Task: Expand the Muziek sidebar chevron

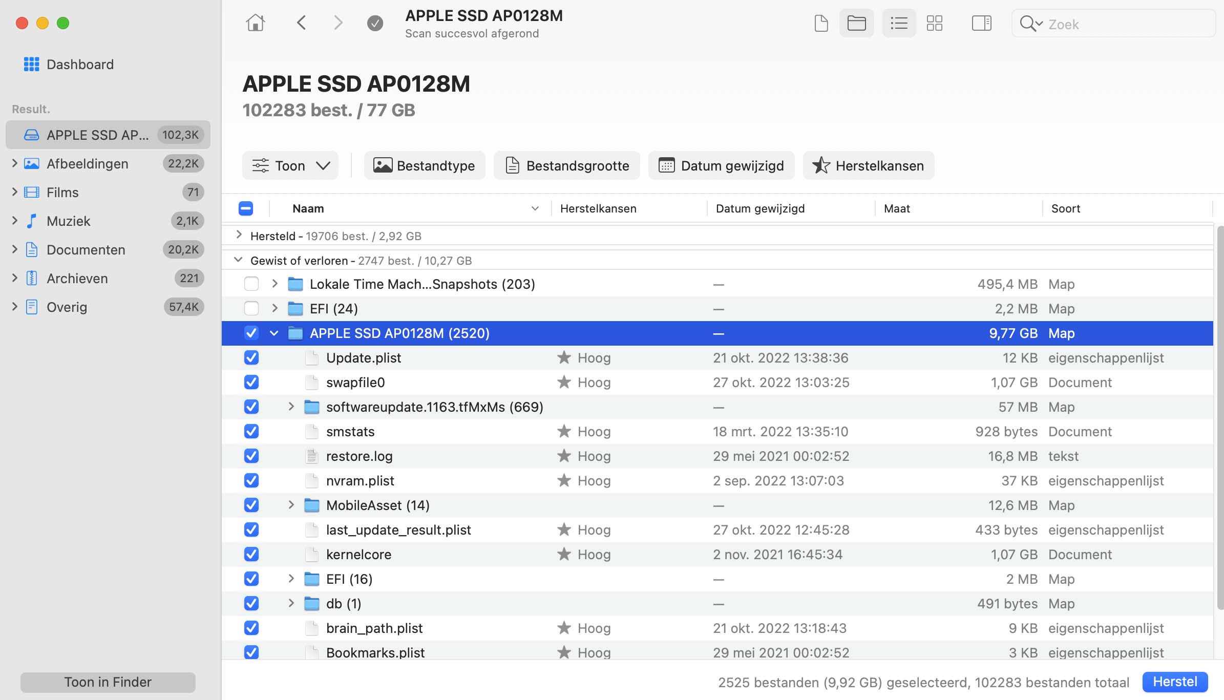Action: point(14,221)
